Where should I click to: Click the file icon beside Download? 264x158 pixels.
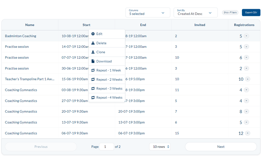point(93,61)
